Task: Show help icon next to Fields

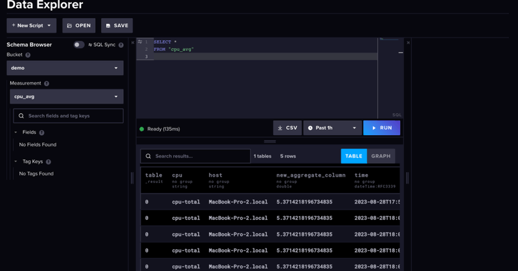Action: (x=41, y=133)
